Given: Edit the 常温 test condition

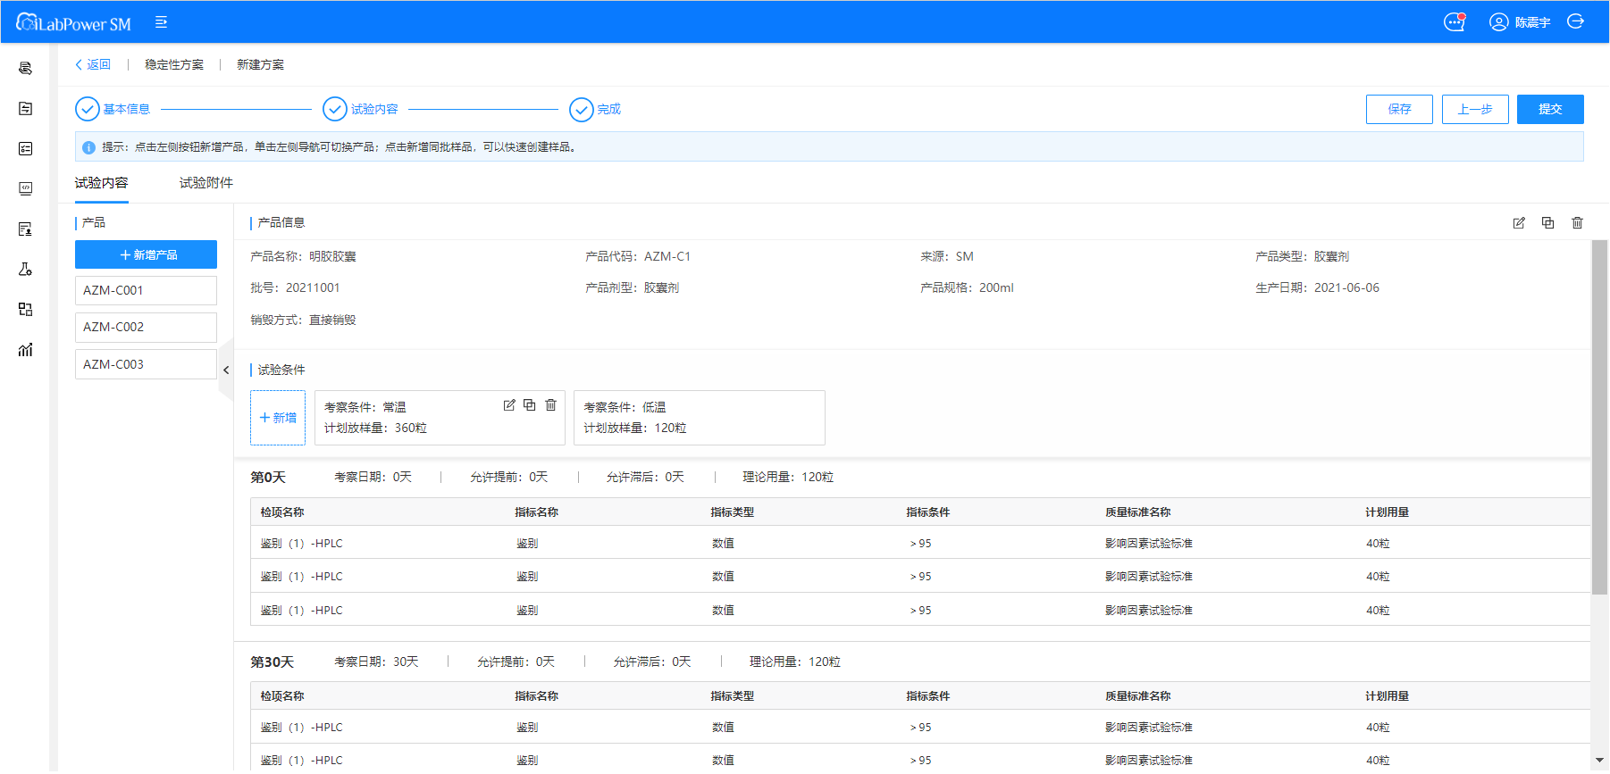Looking at the screenshot, I should 509,405.
